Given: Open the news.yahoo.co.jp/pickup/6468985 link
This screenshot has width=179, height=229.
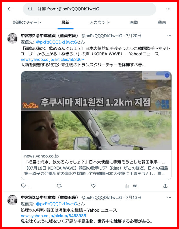Looking at the screenshot, I should pyautogui.click(x=53, y=216).
